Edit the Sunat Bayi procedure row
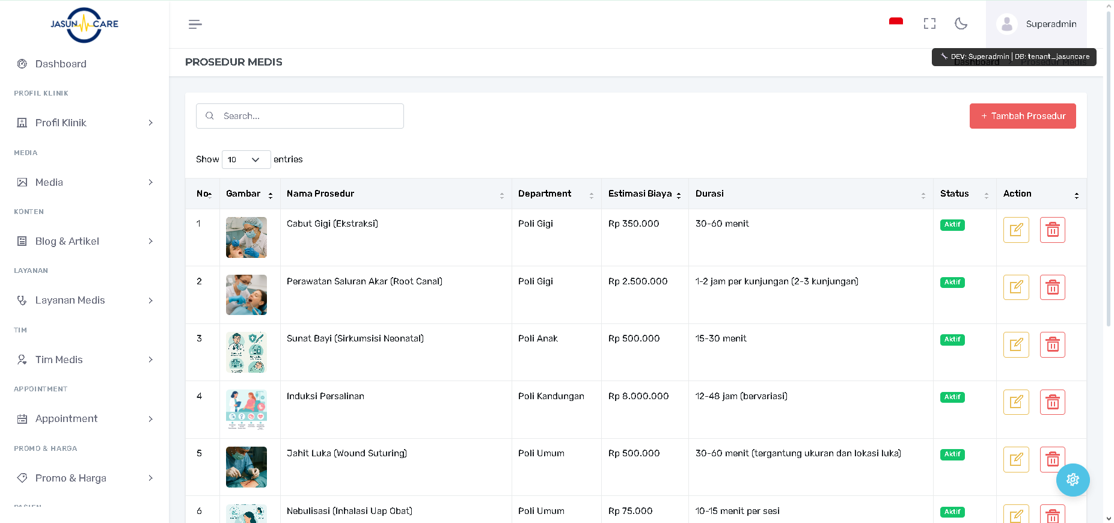 coord(1016,344)
